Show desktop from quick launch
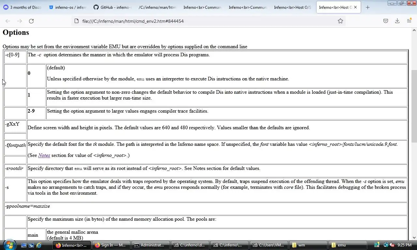Screen dimensions: 417x250 (x=24, y=245)
